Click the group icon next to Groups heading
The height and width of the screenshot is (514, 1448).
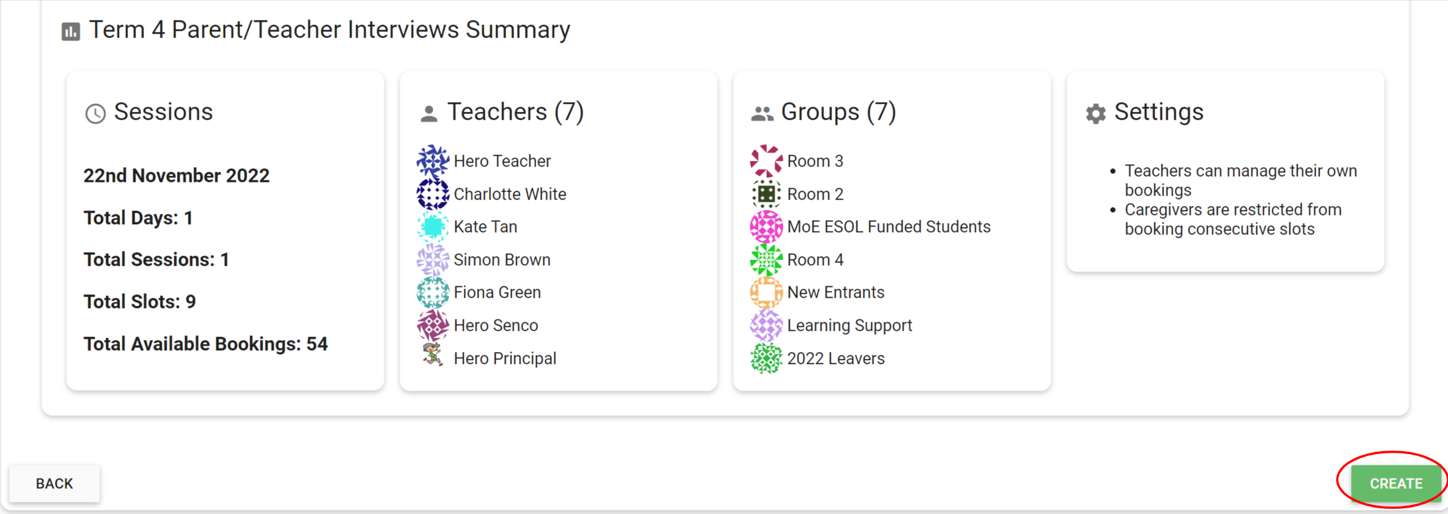(x=762, y=112)
